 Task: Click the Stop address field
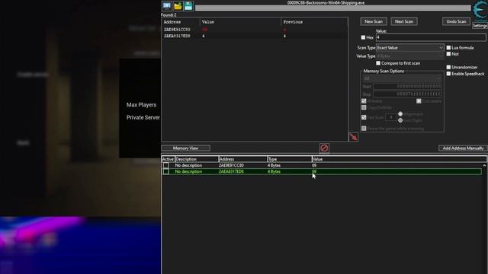[407, 94]
